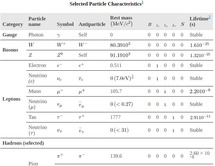Screen dimensions: 215x166
Task: Click the Category column header
Action: click(13, 24)
